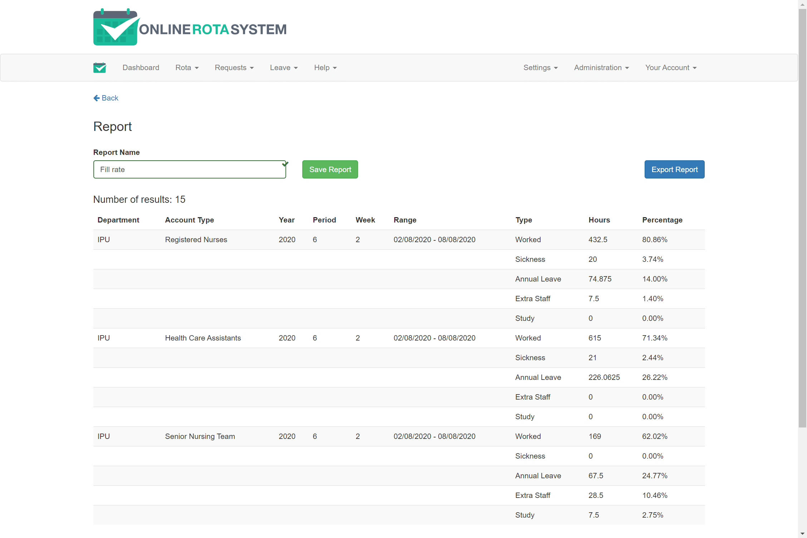
Task: Open the Settings dropdown
Action: coord(541,68)
